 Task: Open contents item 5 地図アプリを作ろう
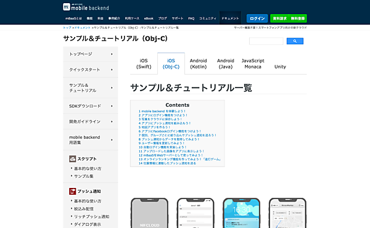154,127
